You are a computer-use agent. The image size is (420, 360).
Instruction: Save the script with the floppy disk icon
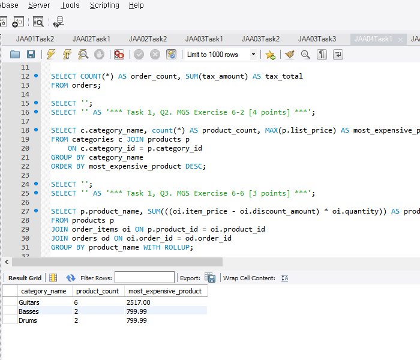[x=30, y=55]
